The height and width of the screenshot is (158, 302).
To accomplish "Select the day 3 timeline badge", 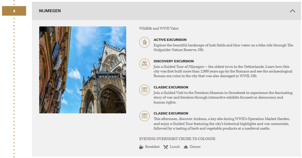I will tap(14, 11).
